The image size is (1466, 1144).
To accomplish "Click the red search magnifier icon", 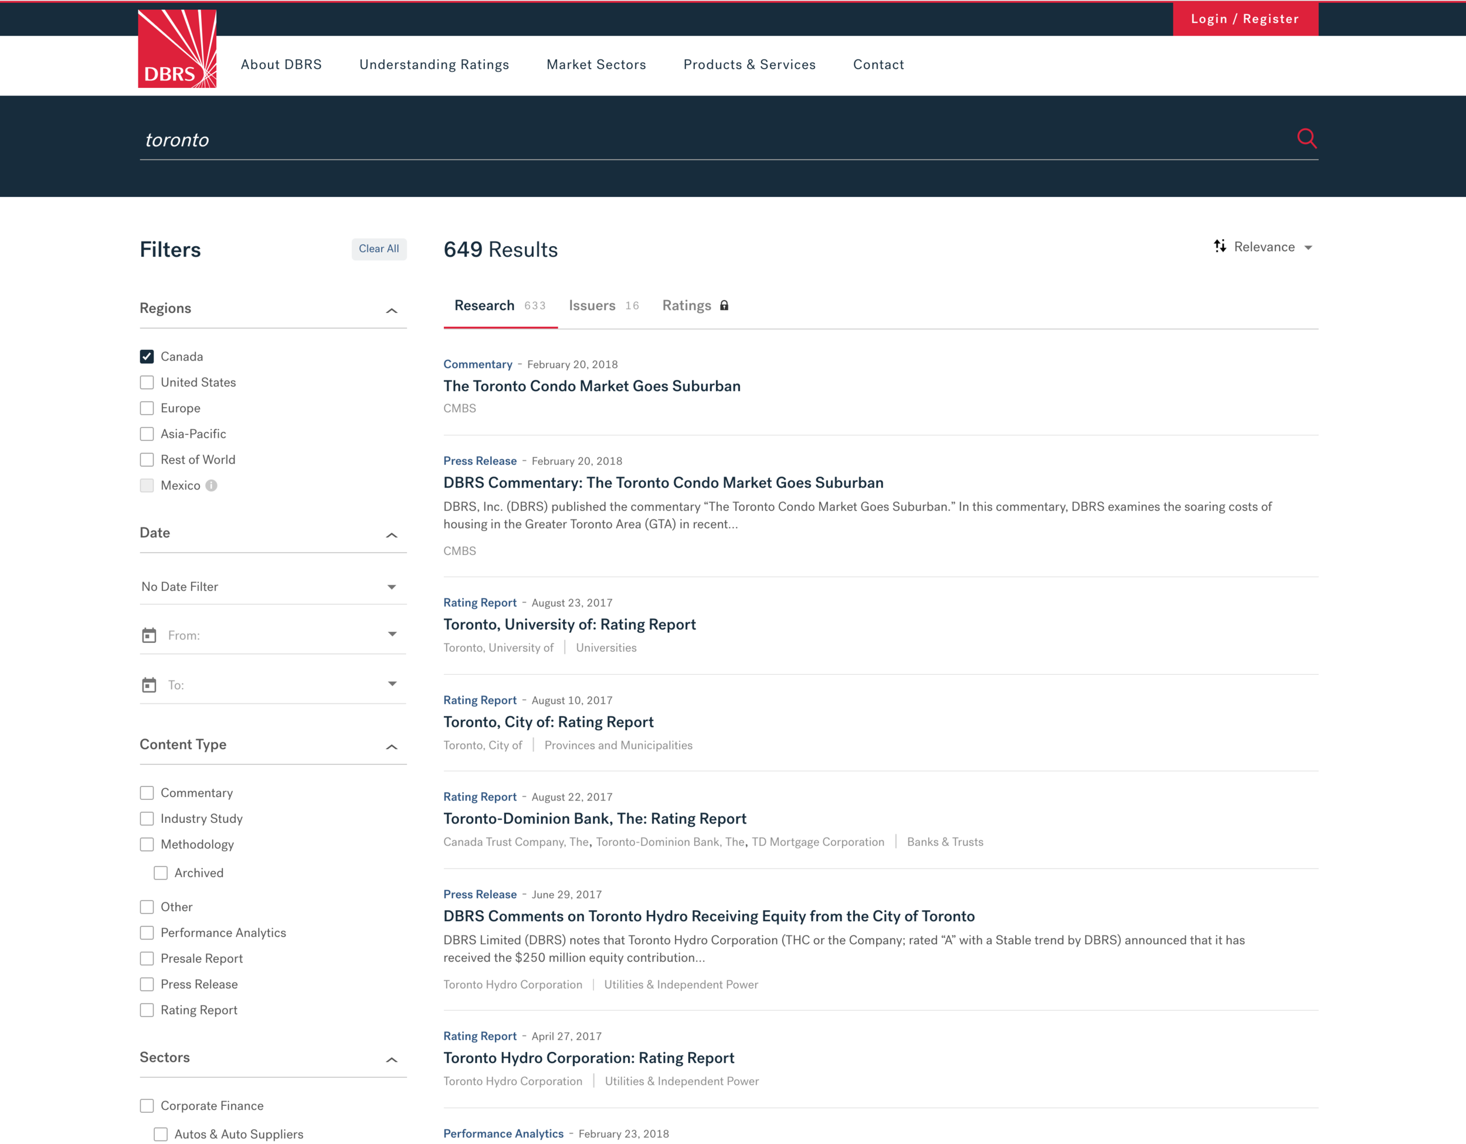I will coord(1306,138).
